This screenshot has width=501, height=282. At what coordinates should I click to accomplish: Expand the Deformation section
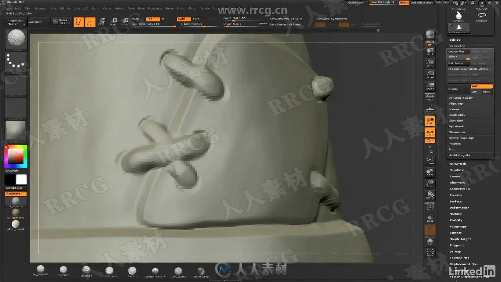click(x=459, y=208)
